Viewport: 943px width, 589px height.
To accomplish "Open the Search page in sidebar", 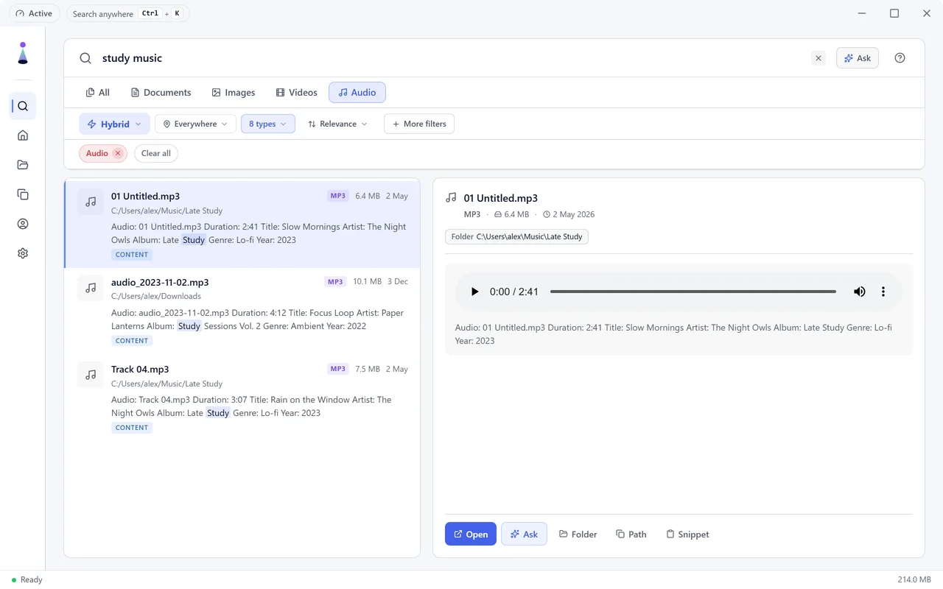I will tap(23, 106).
